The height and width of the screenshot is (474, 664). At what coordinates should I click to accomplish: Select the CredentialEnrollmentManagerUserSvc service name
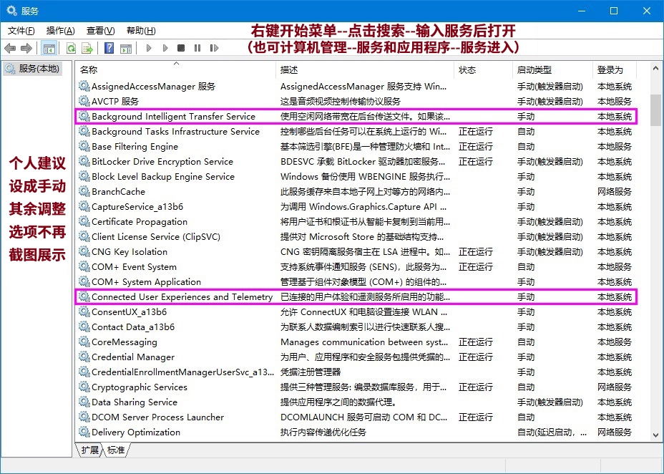pyautogui.click(x=182, y=372)
